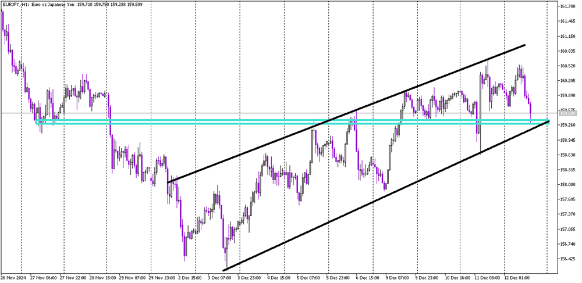Click the 29 Nov 23:00 time label
The image size is (582, 283).
click(161, 277)
